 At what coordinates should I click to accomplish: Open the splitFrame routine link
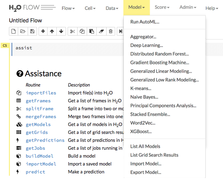click(40, 109)
